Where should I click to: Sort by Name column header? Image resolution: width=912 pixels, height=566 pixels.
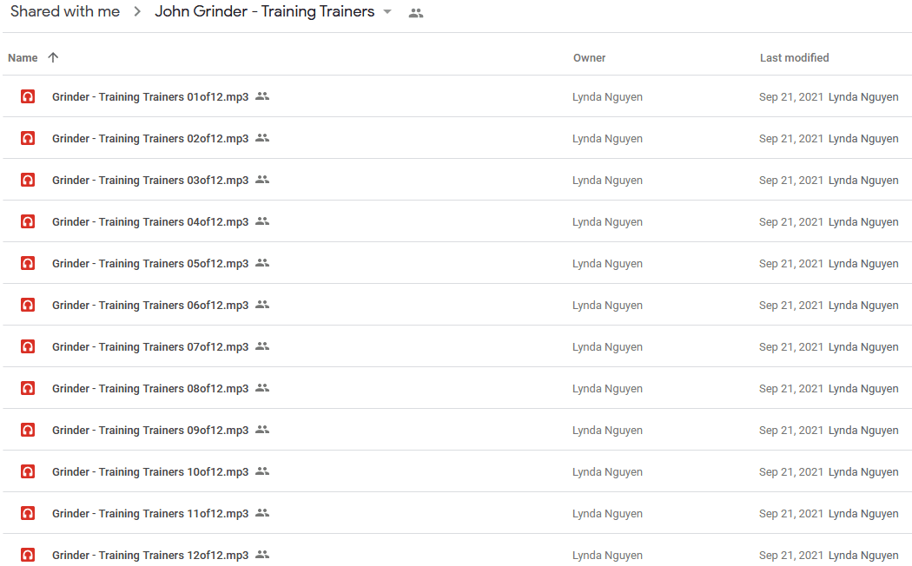point(23,57)
